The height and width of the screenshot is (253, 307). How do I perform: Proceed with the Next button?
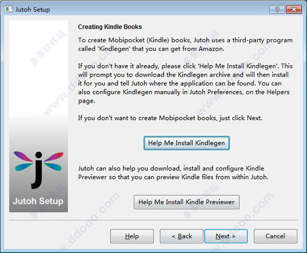[x=226, y=236]
